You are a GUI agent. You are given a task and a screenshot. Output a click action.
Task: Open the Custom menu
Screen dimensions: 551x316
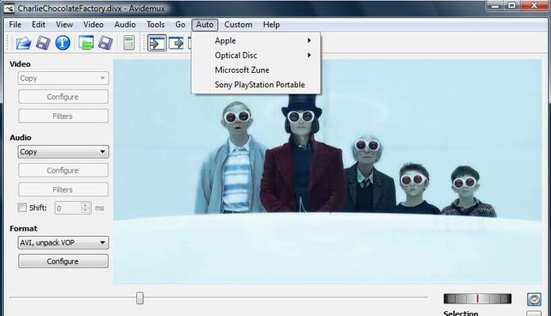239,25
